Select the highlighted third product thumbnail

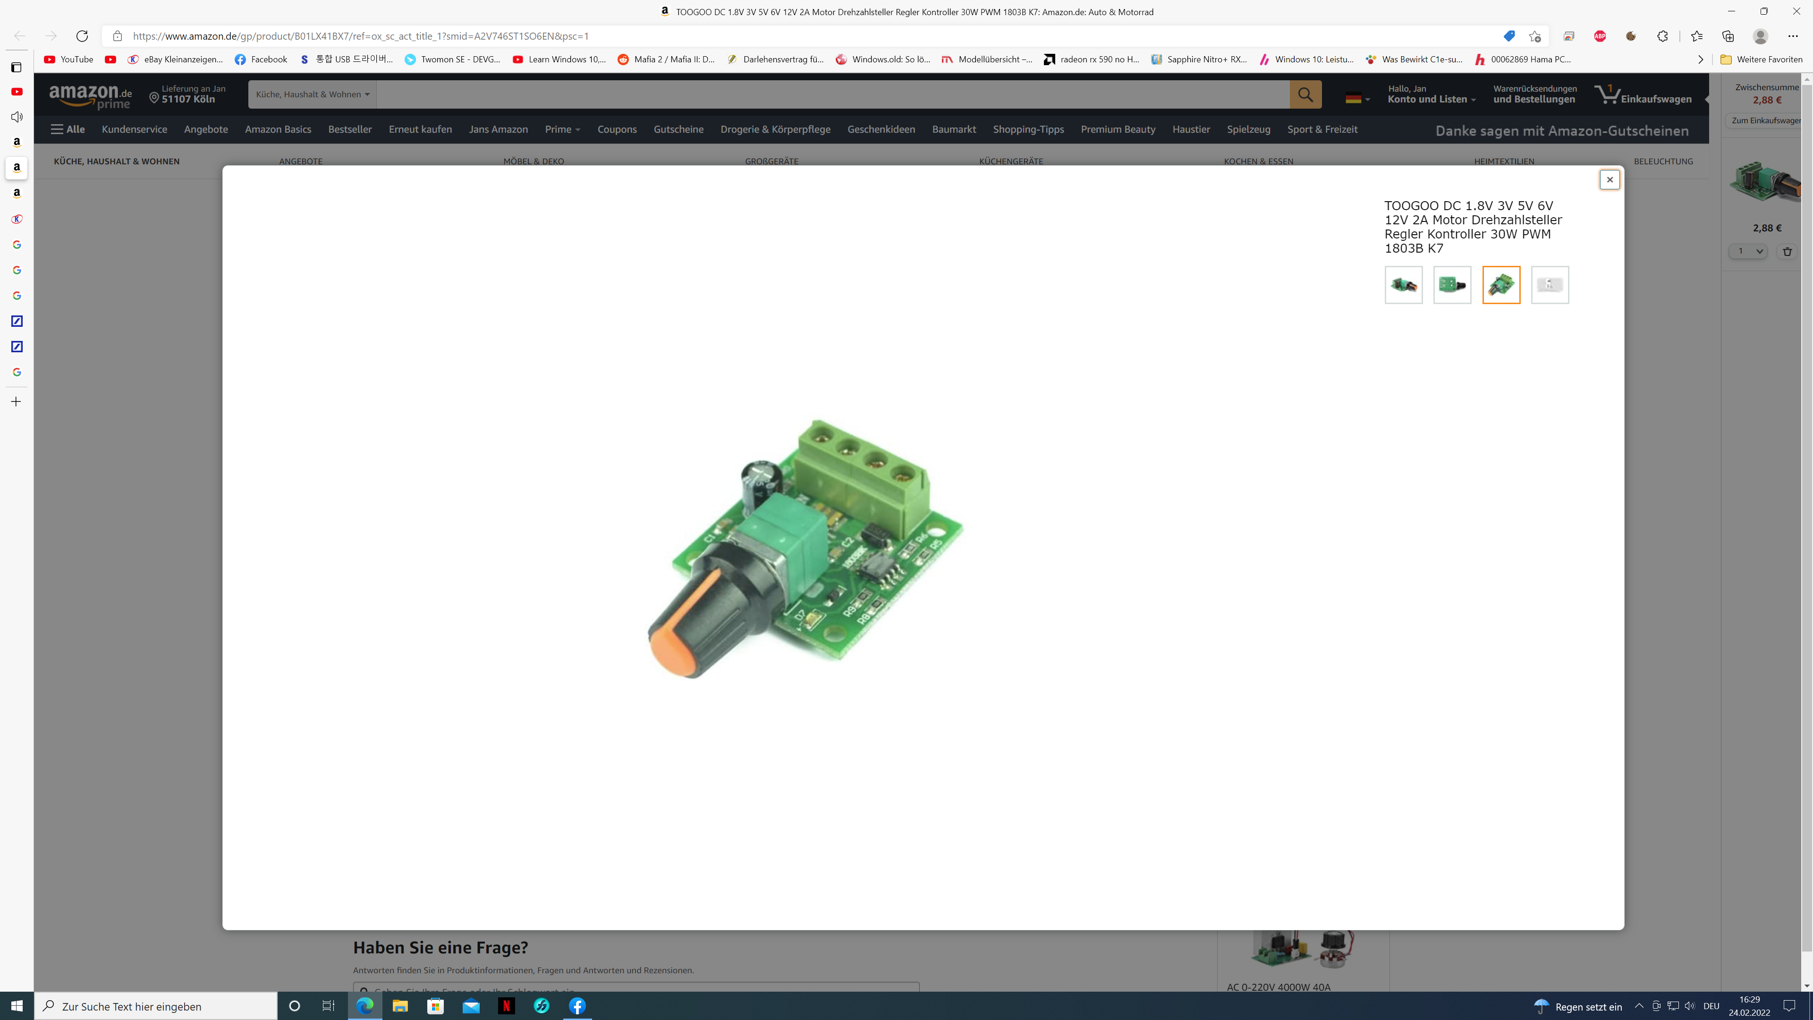[x=1501, y=285]
